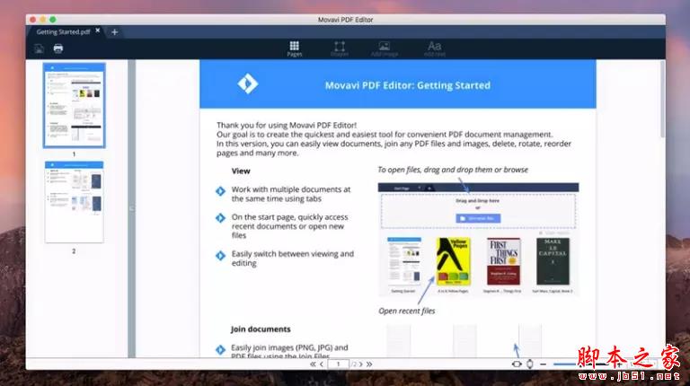This screenshot has height=386, width=690.
Task: Click the First Things First cover
Action: pos(504,261)
